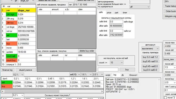Select the vol rur value 555185.61687906
Viewport: 176px width, 99px height.
coord(27,31)
